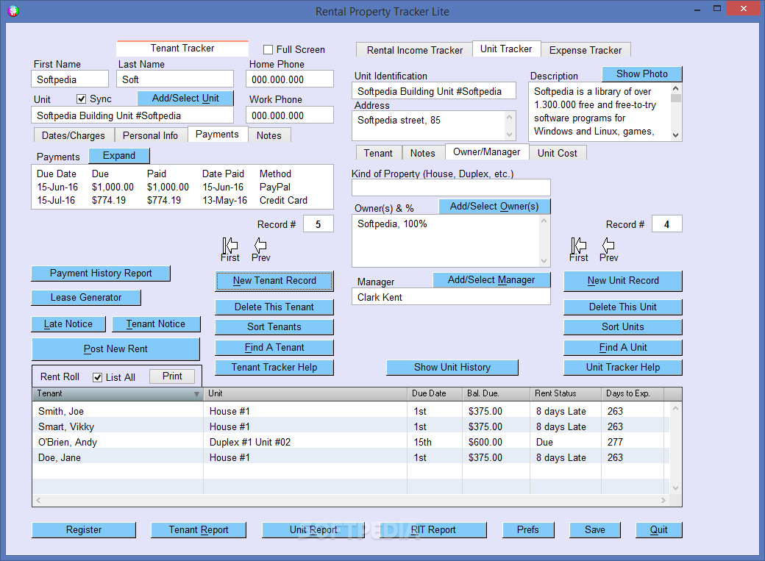
Task: Select the Owner/Manager tab
Action: point(486,151)
